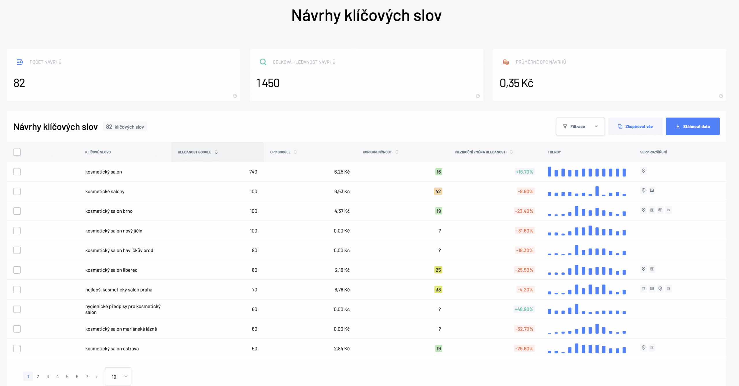Toggle the select-all checkbox in table header
739x386 pixels.
pos(17,152)
